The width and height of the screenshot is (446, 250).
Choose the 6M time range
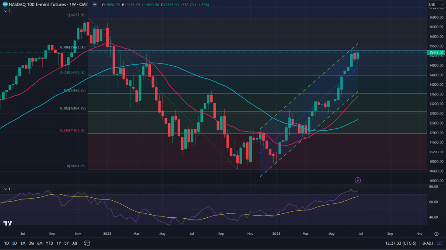[x=40, y=243]
